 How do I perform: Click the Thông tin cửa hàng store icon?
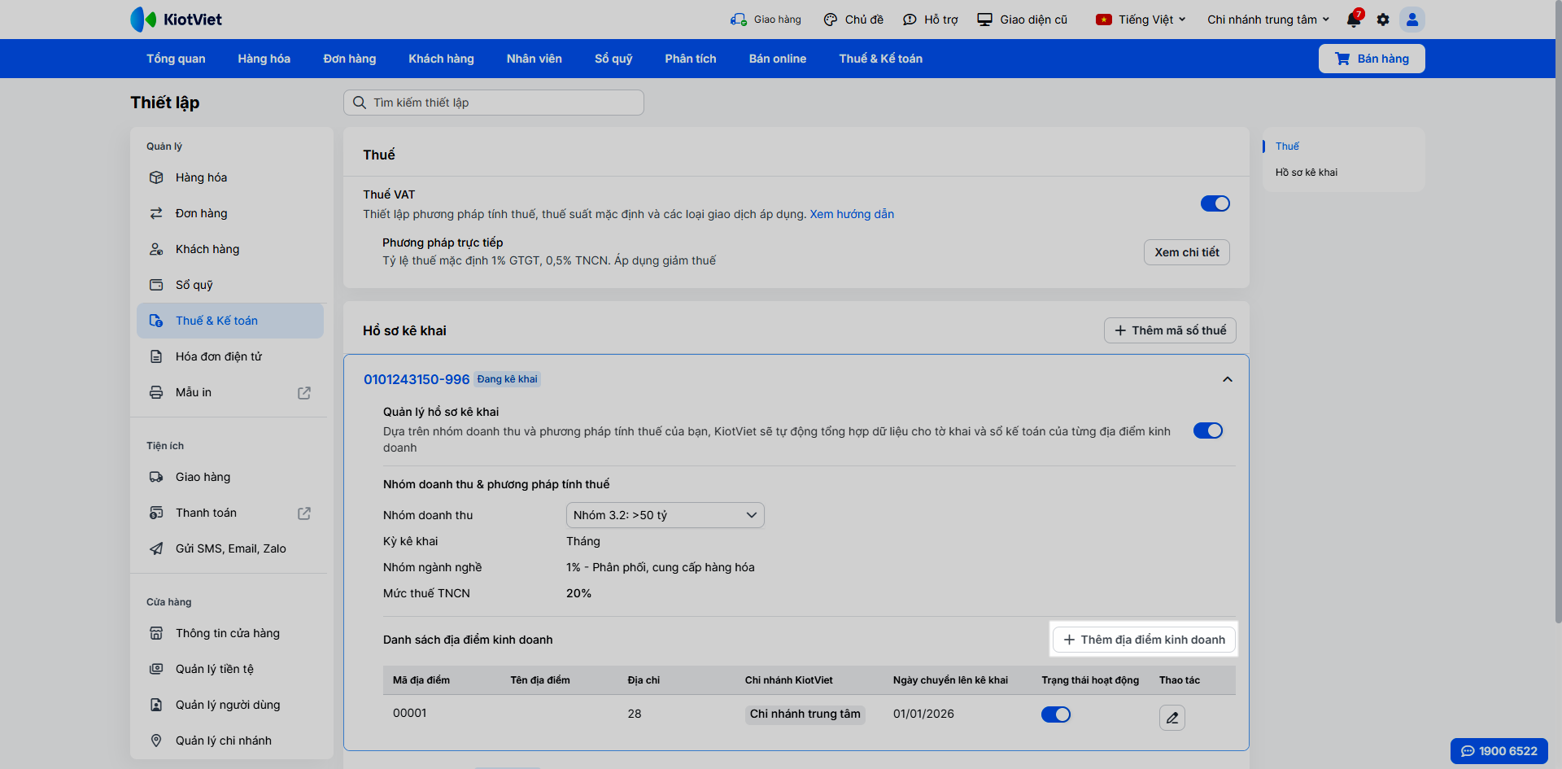pyautogui.click(x=156, y=633)
